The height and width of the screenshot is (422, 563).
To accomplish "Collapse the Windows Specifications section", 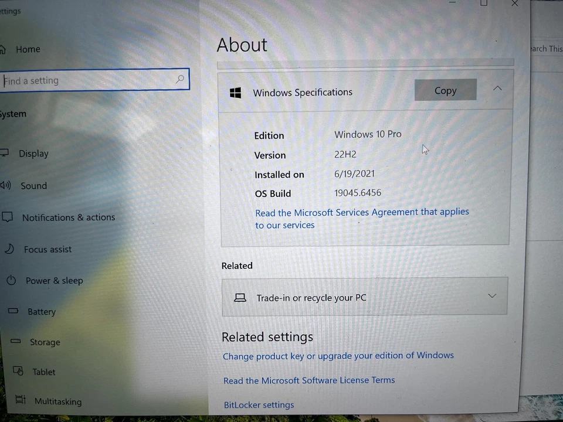I will tap(497, 89).
